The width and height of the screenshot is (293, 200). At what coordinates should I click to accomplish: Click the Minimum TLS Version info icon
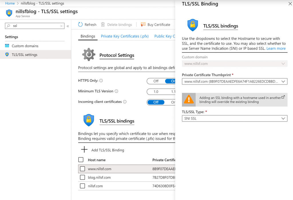tap(116, 91)
